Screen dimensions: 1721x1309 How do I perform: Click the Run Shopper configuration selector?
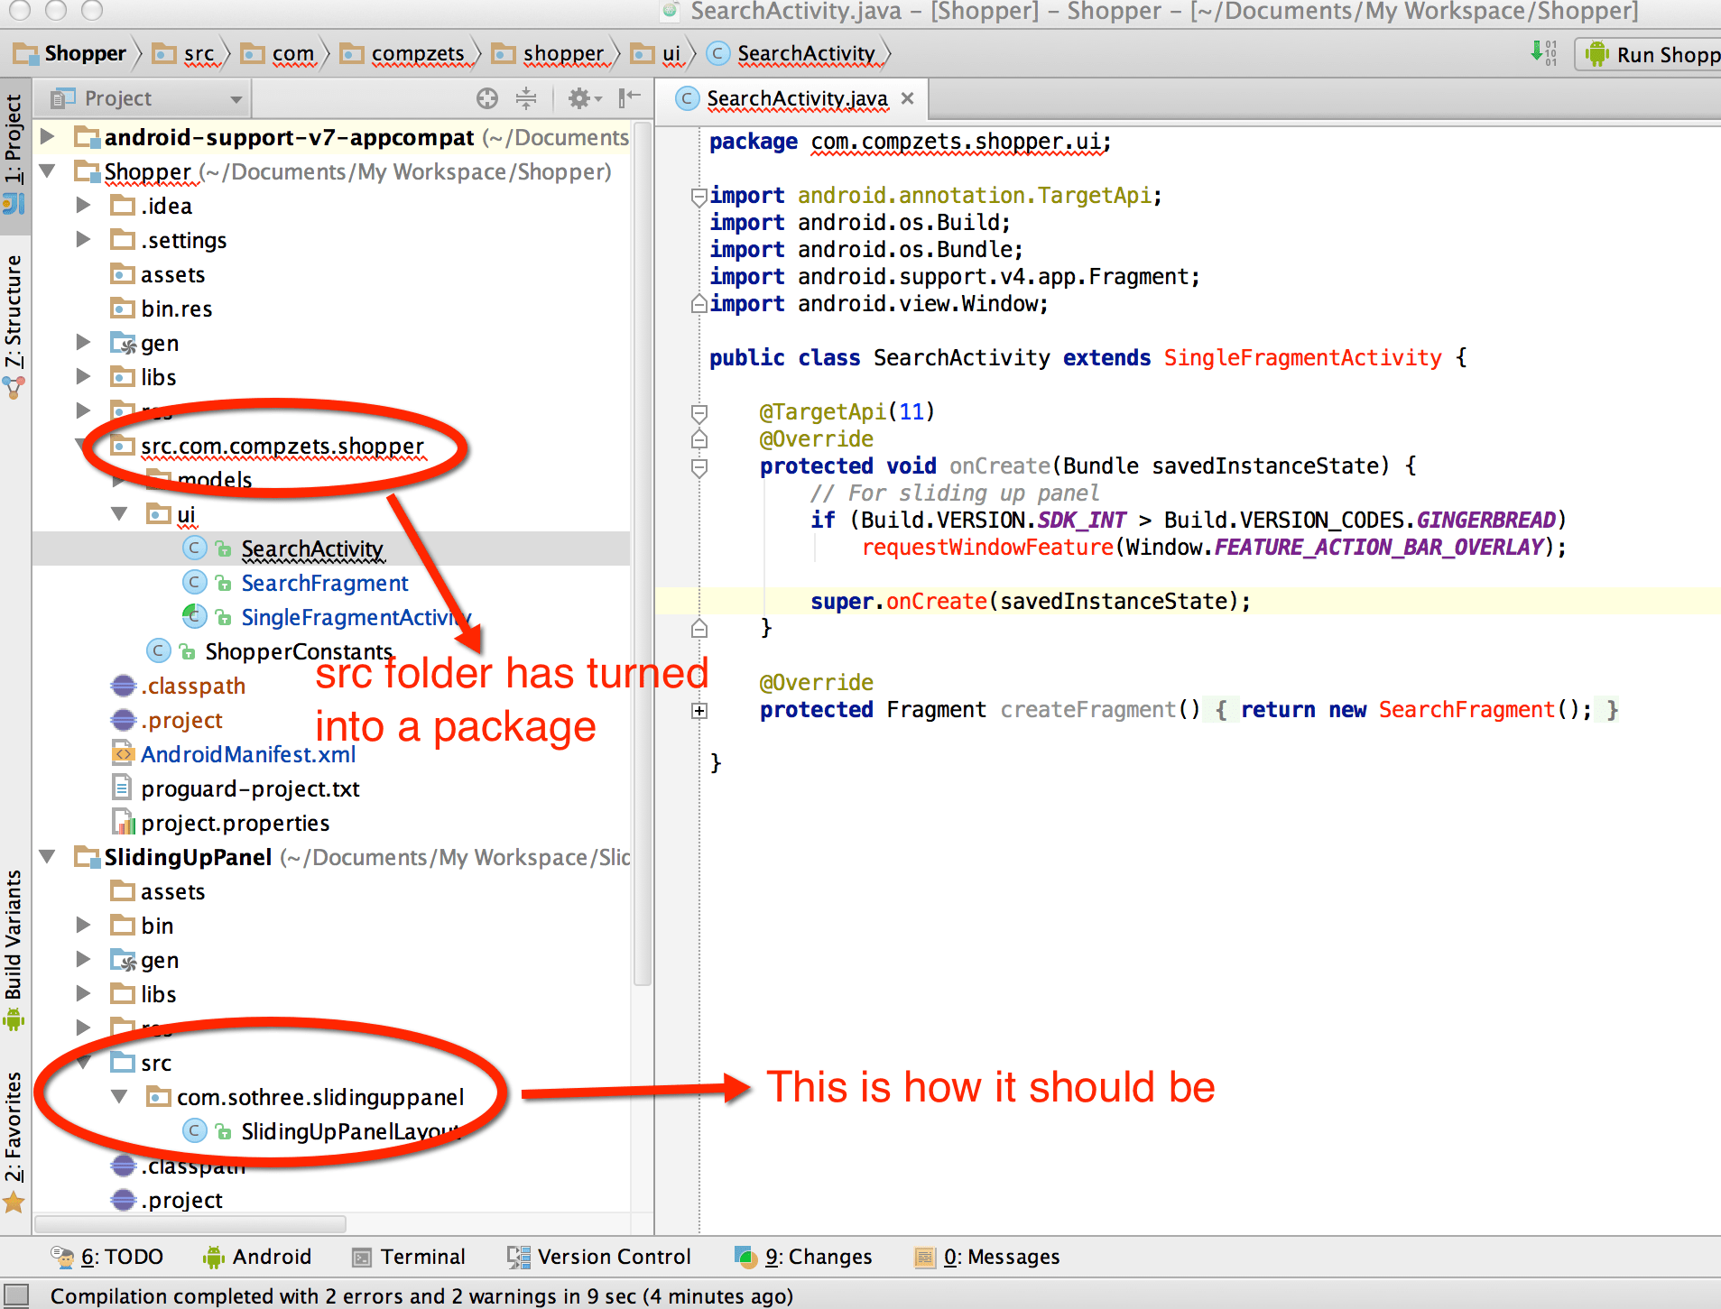(x=1650, y=54)
